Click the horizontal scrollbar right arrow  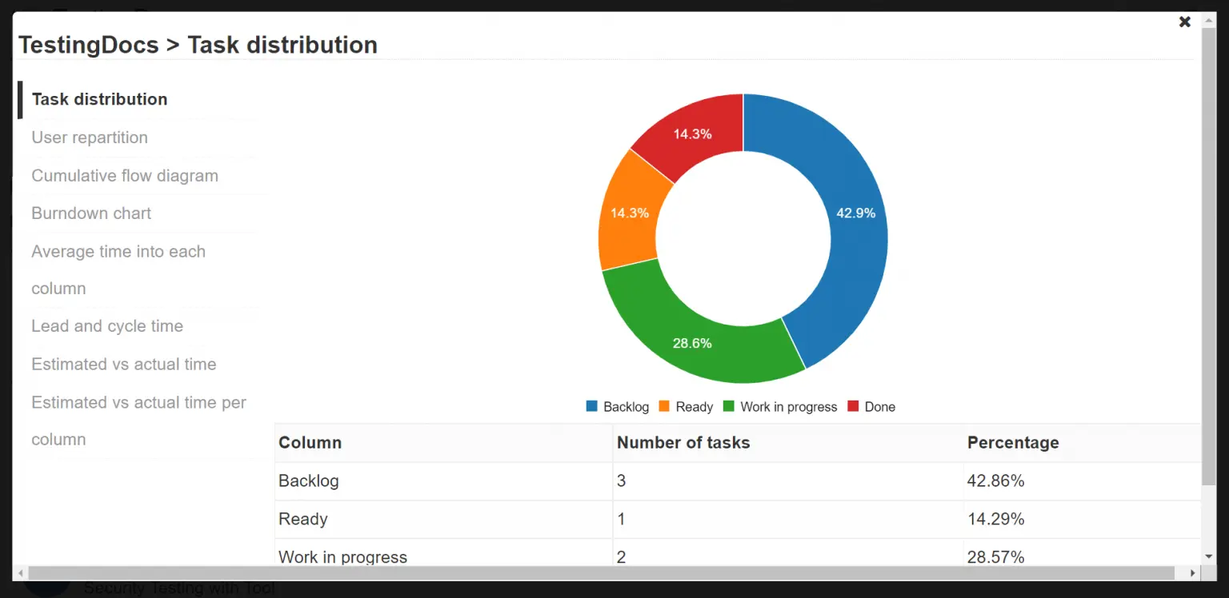pyautogui.click(x=1193, y=573)
